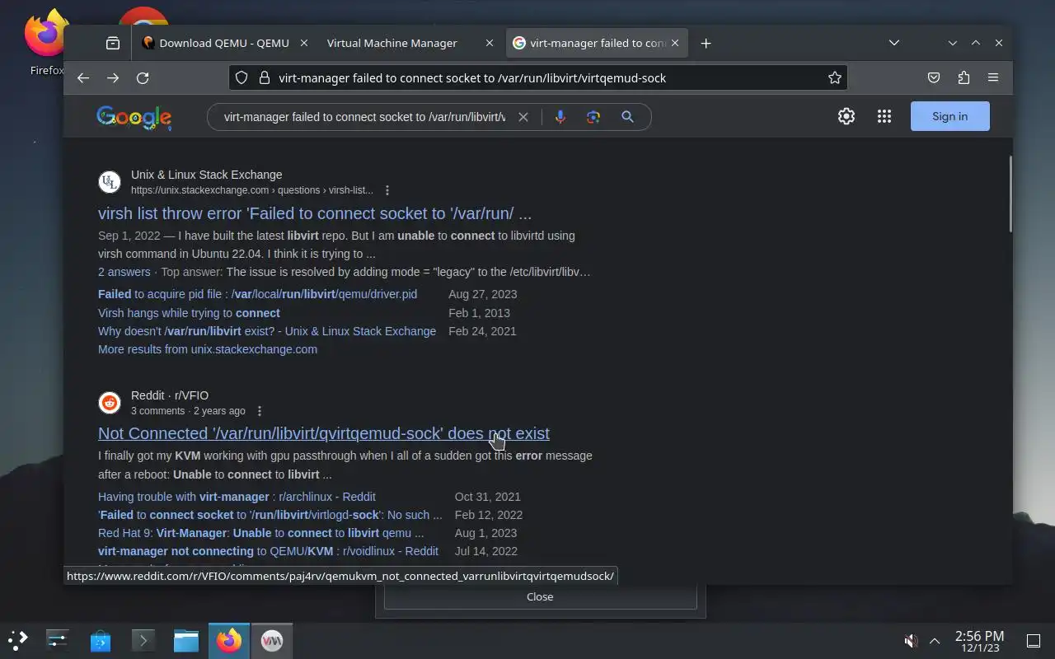Image resolution: width=1055 pixels, height=659 pixels.
Task: View the 2 answers link
Action: coord(124,272)
